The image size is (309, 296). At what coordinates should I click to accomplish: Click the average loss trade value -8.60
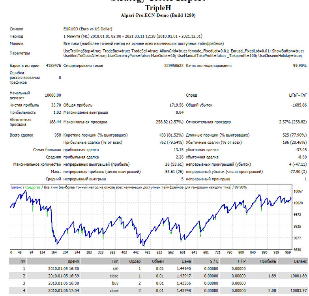click(302, 157)
